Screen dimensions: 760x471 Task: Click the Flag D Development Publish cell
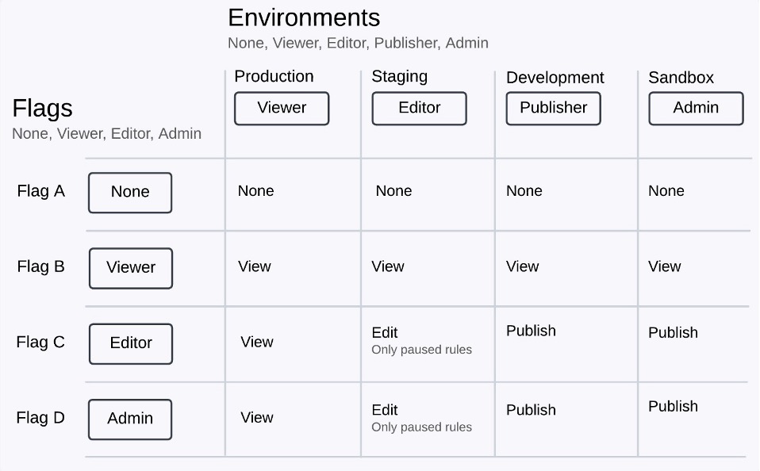pos(531,410)
